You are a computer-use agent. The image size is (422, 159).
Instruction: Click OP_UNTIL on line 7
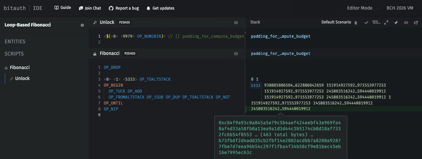click(x=113, y=103)
